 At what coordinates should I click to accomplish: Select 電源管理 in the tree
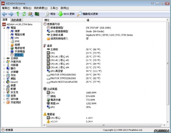click(20, 48)
